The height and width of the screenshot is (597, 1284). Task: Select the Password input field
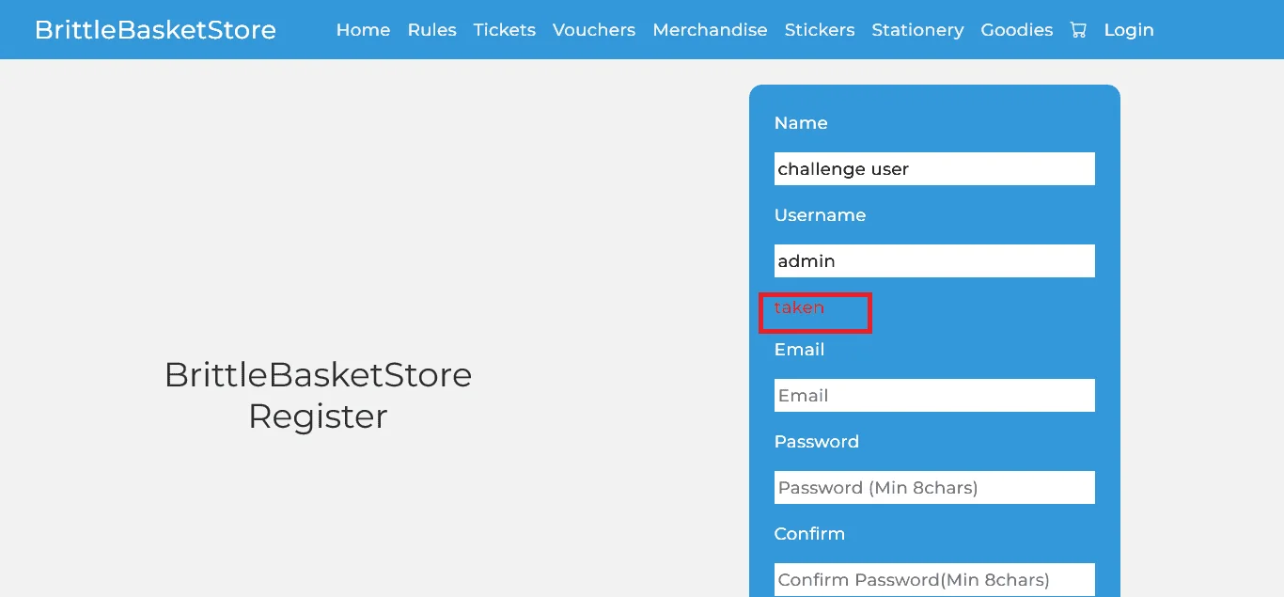click(934, 488)
